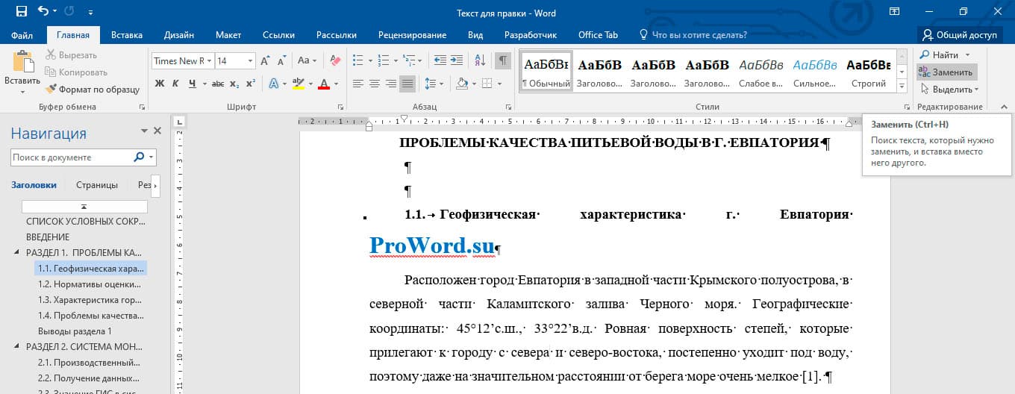
Task: Open Найти dropdown arrow
Action: [x=967, y=54]
